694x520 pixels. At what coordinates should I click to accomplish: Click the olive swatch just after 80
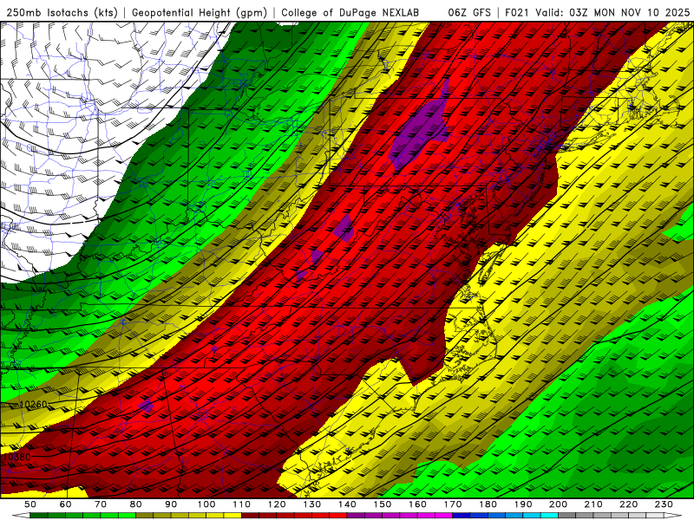(x=144, y=516)
